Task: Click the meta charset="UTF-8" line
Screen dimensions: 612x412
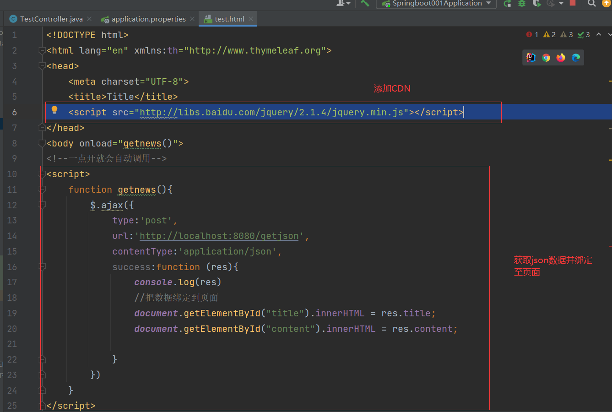Action: pyautogui.click(x=129, y=81)
